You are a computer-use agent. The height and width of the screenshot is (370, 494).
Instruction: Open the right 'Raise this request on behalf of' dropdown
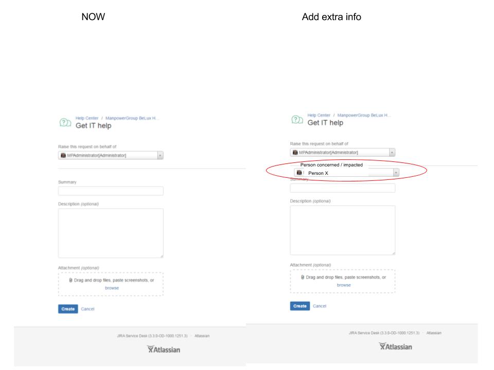(343, 152)
